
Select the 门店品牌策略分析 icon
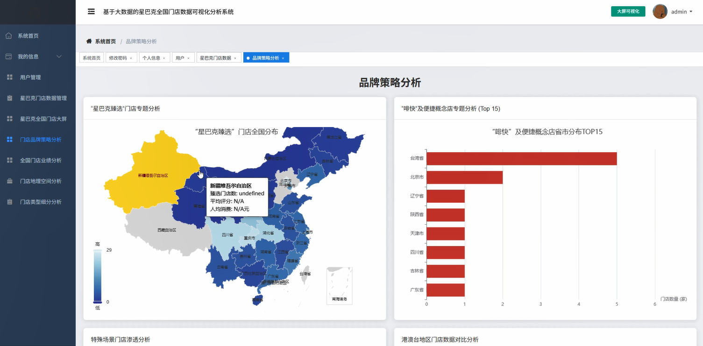(x=10, y=139)
